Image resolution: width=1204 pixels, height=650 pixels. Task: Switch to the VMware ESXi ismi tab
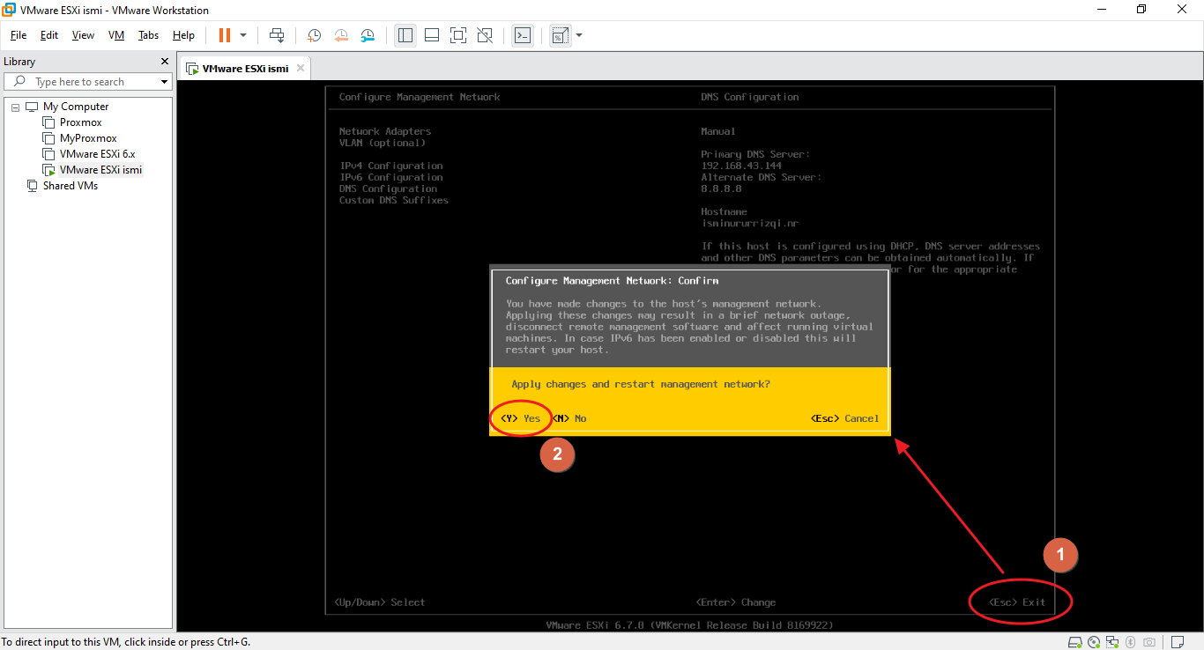point(245,69)
